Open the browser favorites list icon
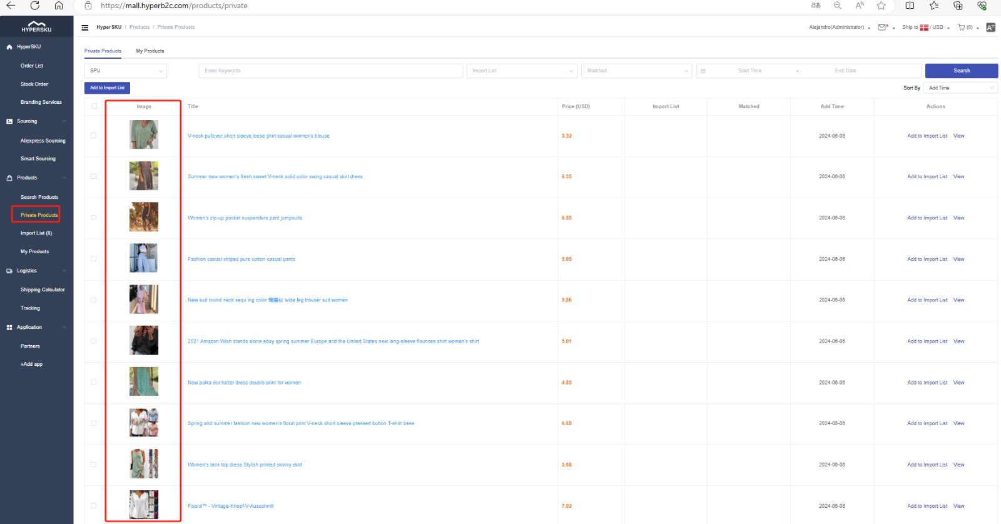Image resolution: width=1001 pixels, height=524 pixels. point(934,6)
